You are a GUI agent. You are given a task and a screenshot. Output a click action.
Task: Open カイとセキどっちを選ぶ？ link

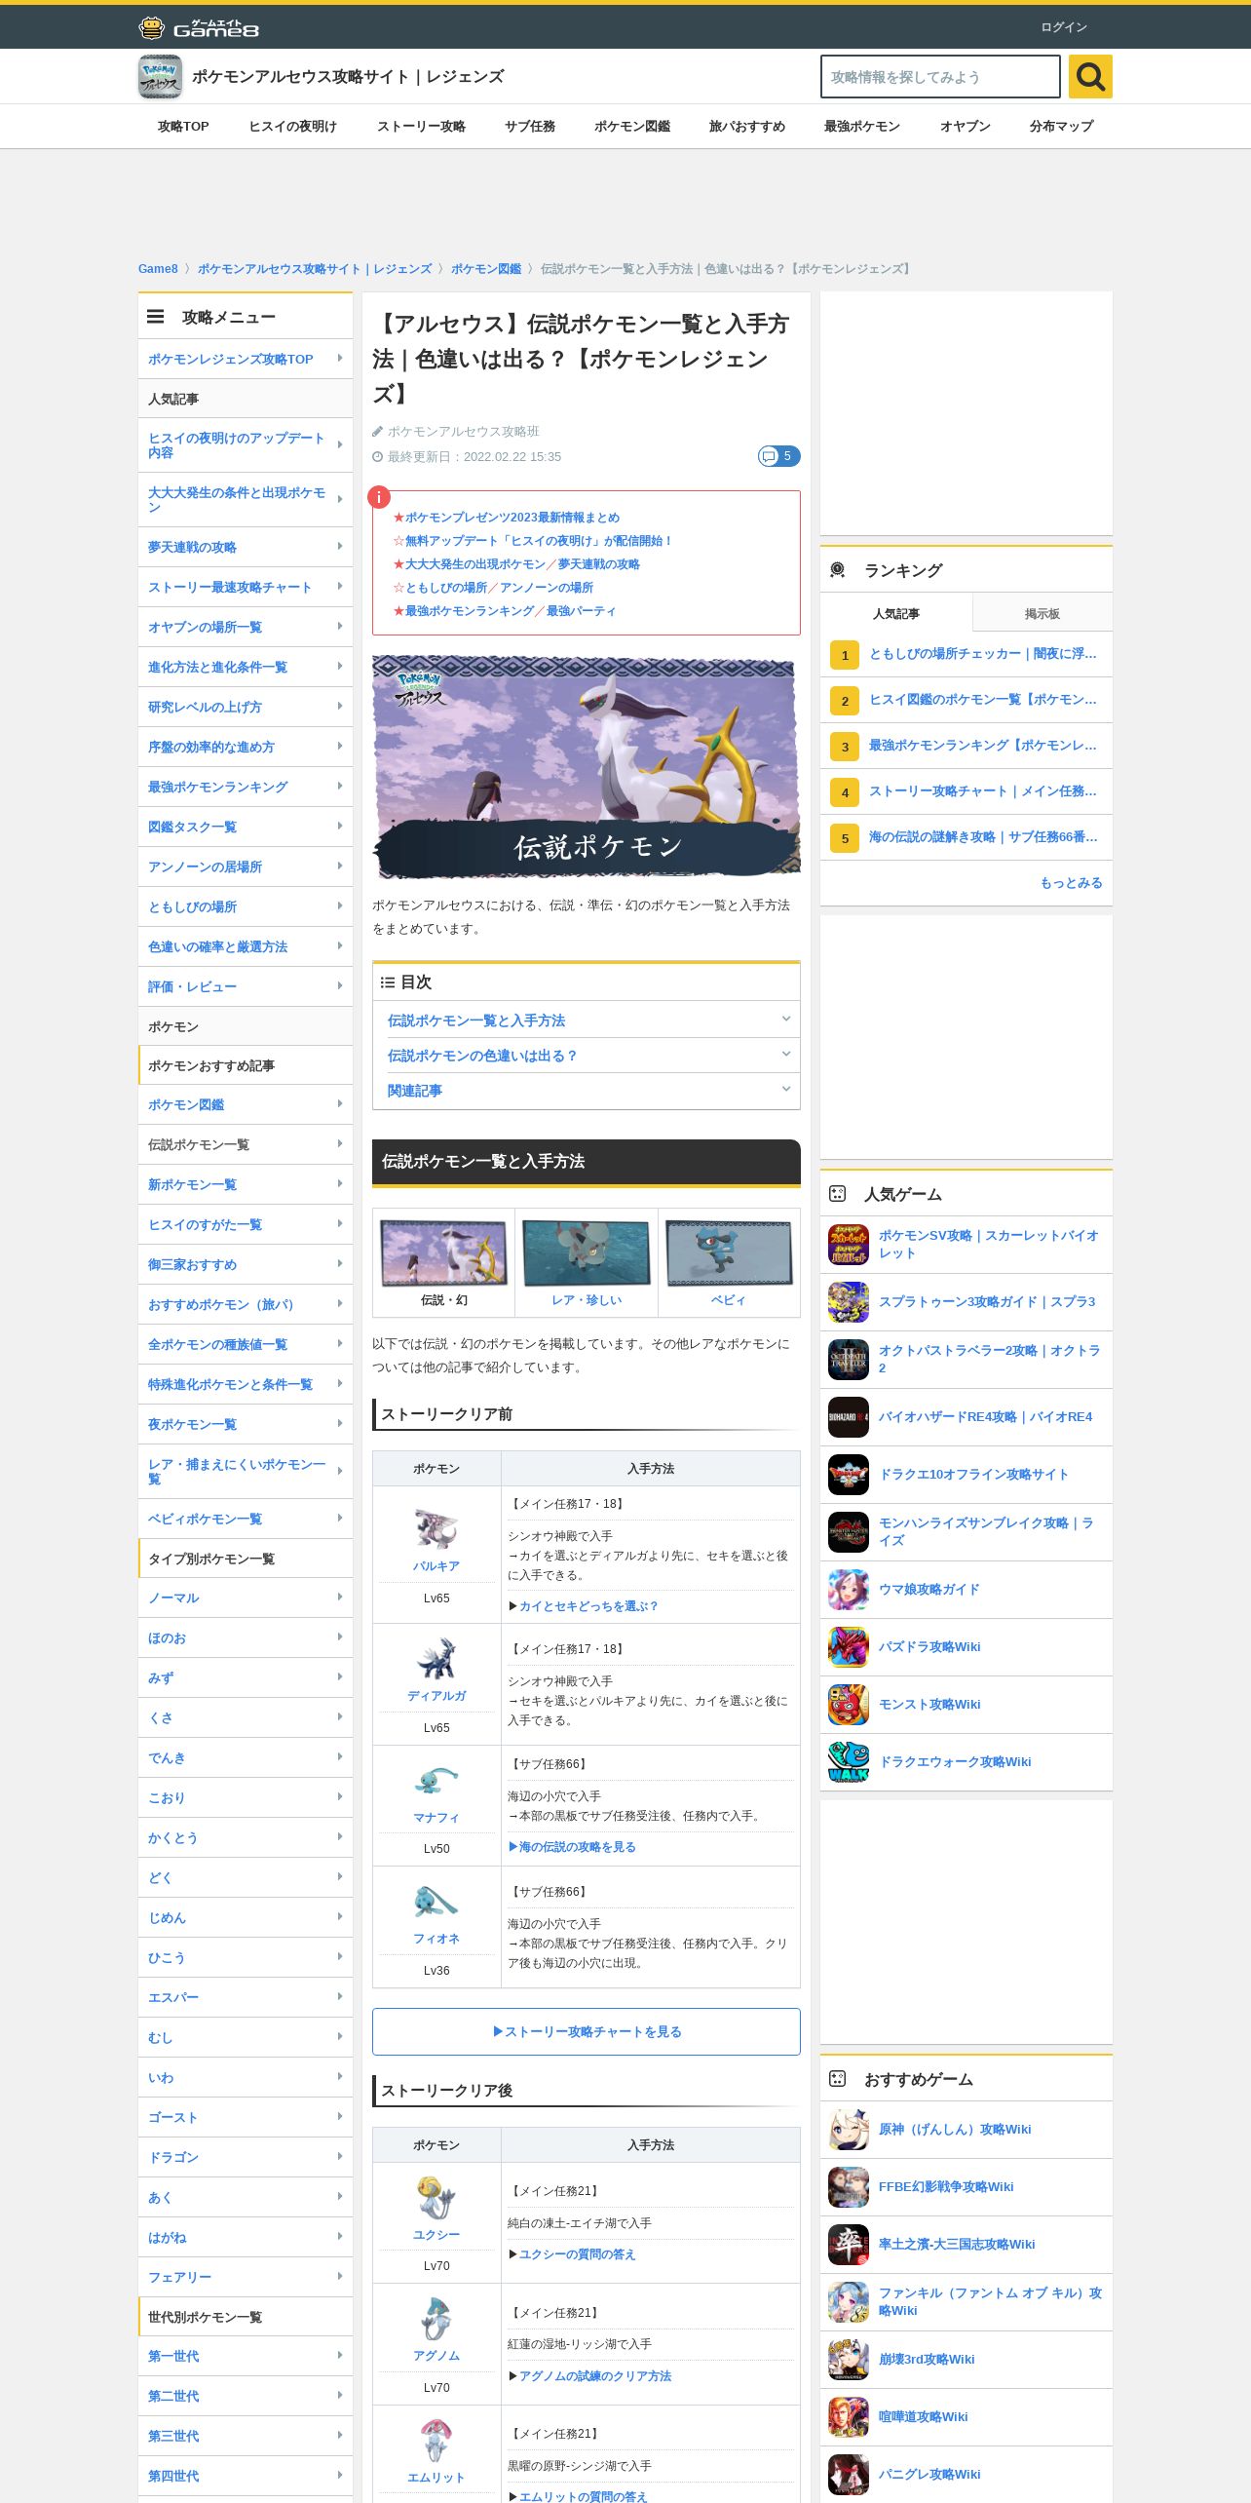pyautogui.click(x=588, y=1606)
